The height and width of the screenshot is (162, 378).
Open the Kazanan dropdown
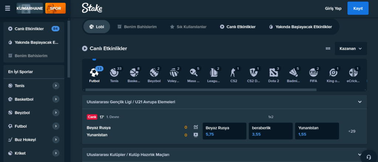[351, 48]
